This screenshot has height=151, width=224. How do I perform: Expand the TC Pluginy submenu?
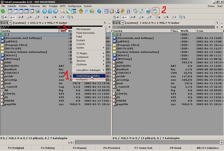(x=89, y=53)
